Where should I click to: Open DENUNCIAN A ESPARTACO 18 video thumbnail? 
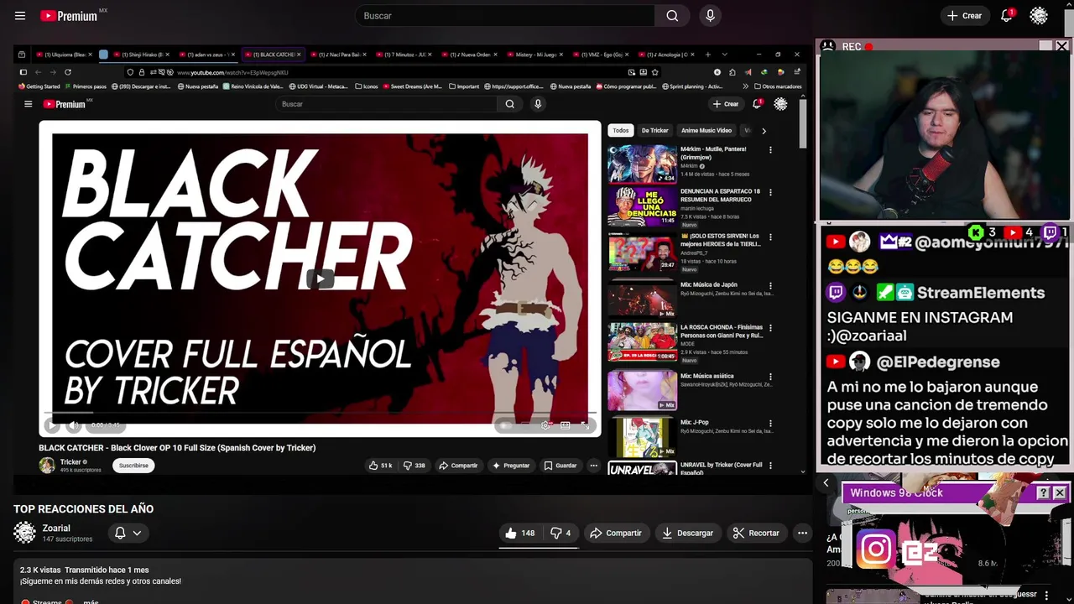point(642,208)
